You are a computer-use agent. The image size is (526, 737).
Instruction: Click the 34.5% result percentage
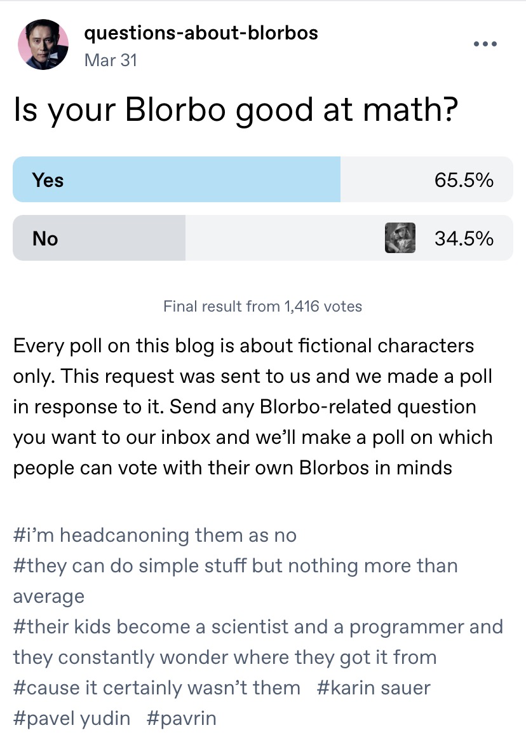pos(464,238)
